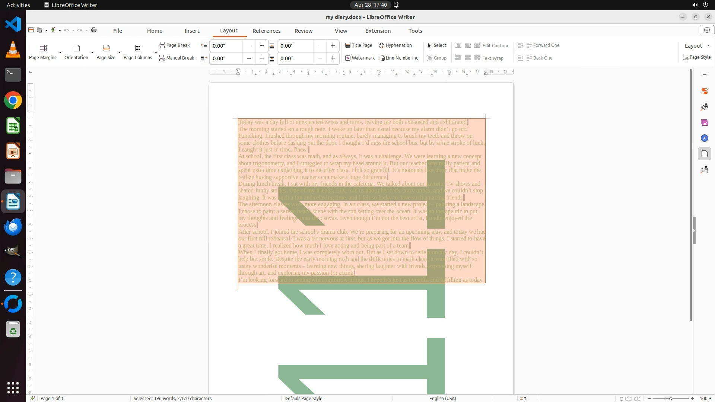715x402 pixels.
Task: Expand the Page Columns dropdown arrow
Action: (156, 52)
